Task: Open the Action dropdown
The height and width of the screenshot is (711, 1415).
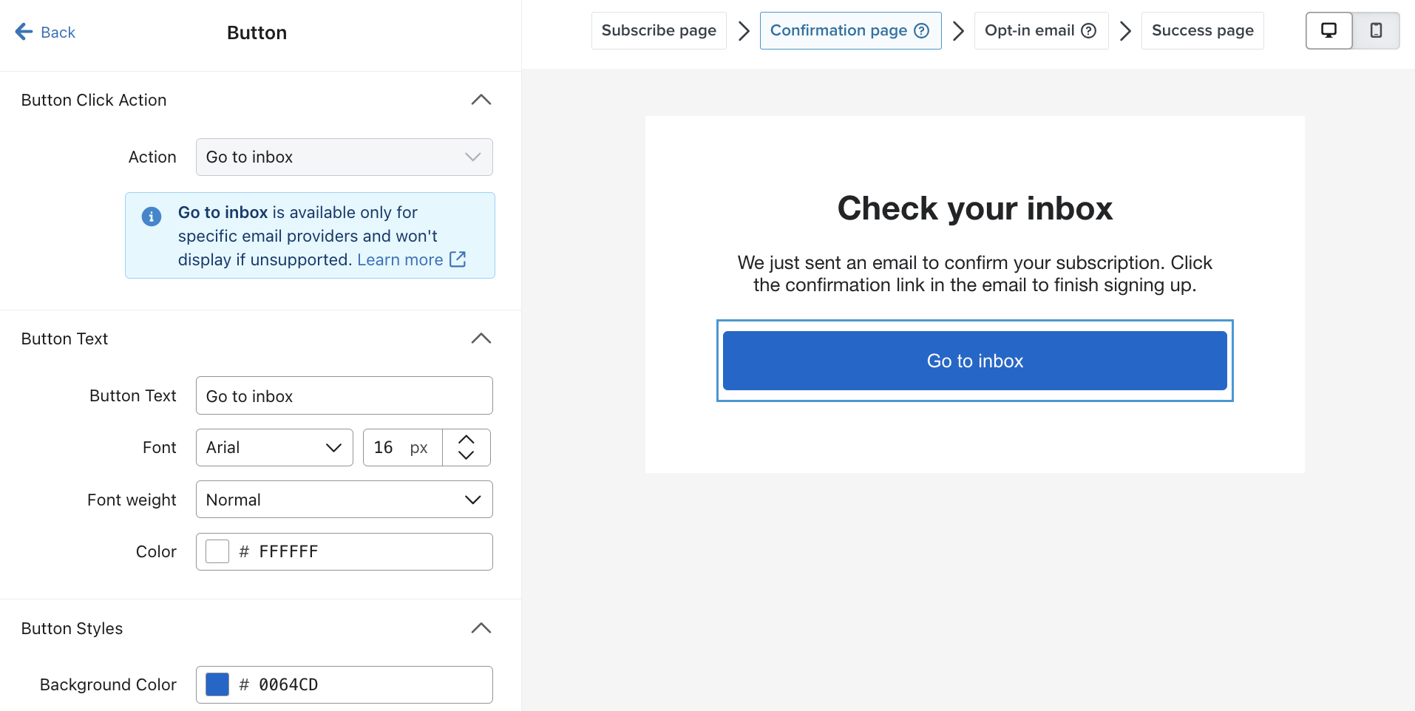Action: [344, 157]
